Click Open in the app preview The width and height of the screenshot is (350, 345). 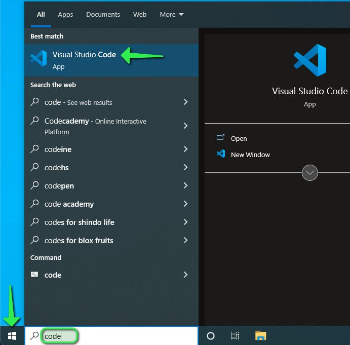(x=239, y=138)
